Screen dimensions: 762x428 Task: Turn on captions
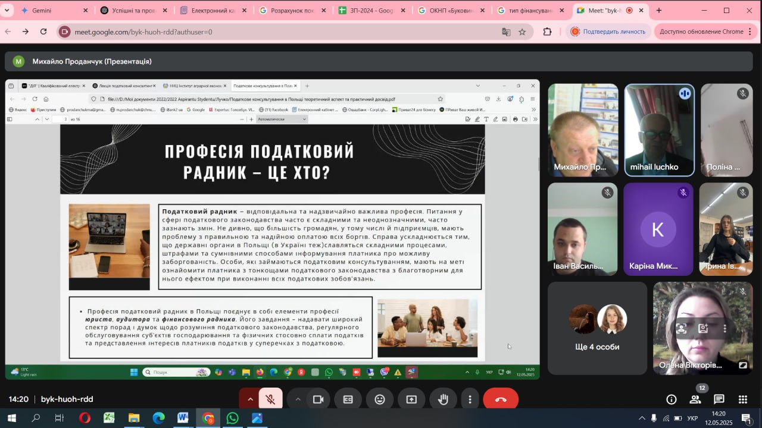pos(348,399)
